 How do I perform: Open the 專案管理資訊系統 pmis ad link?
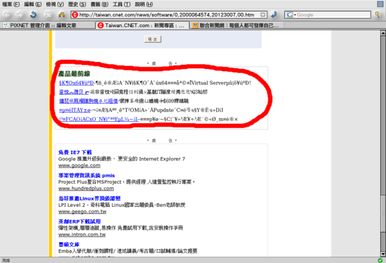(87, 176)
